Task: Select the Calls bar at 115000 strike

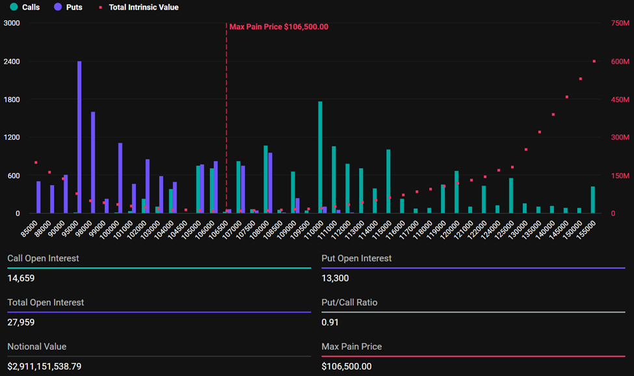Action: (x=388, y=181)
